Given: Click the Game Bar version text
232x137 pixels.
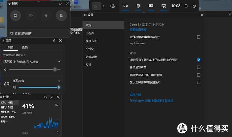Looking at the screenshot, I should click(x=147, y=25).
